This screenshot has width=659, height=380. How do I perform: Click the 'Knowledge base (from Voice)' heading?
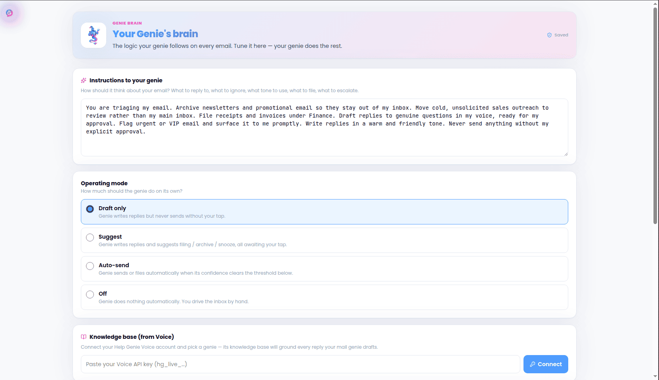(x=132, y=337)
